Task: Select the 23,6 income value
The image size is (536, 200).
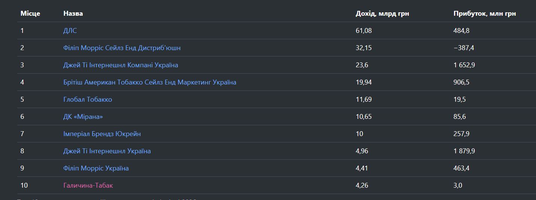Action: (x=362, y=65)
